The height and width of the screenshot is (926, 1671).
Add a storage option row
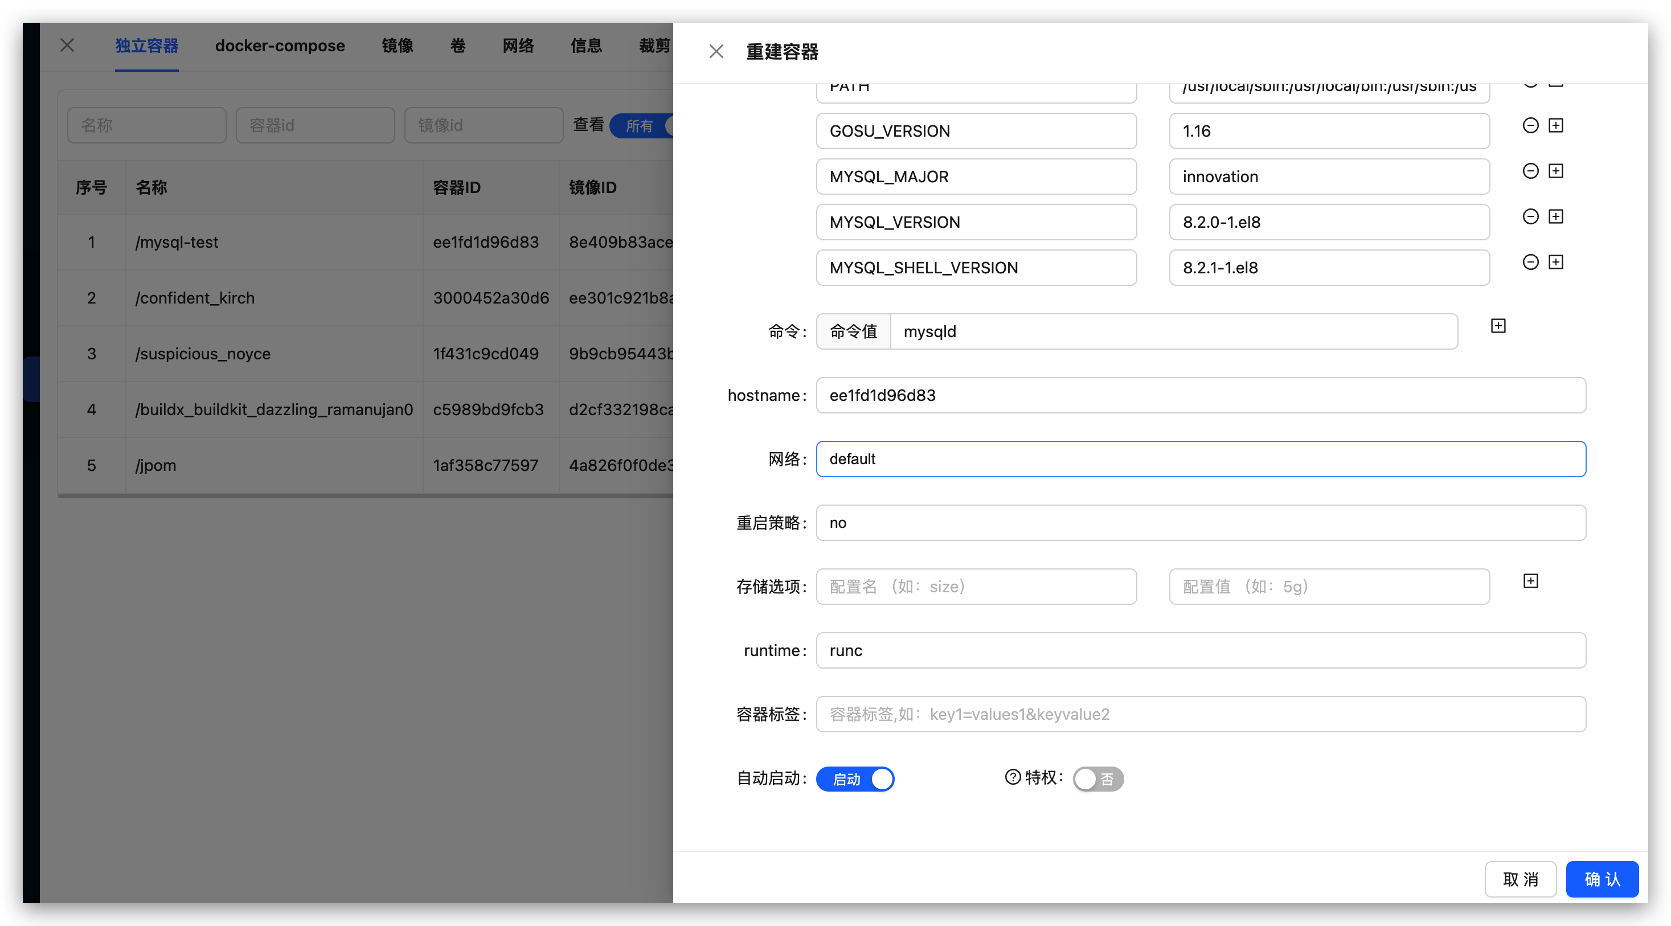pos(1530,581)
